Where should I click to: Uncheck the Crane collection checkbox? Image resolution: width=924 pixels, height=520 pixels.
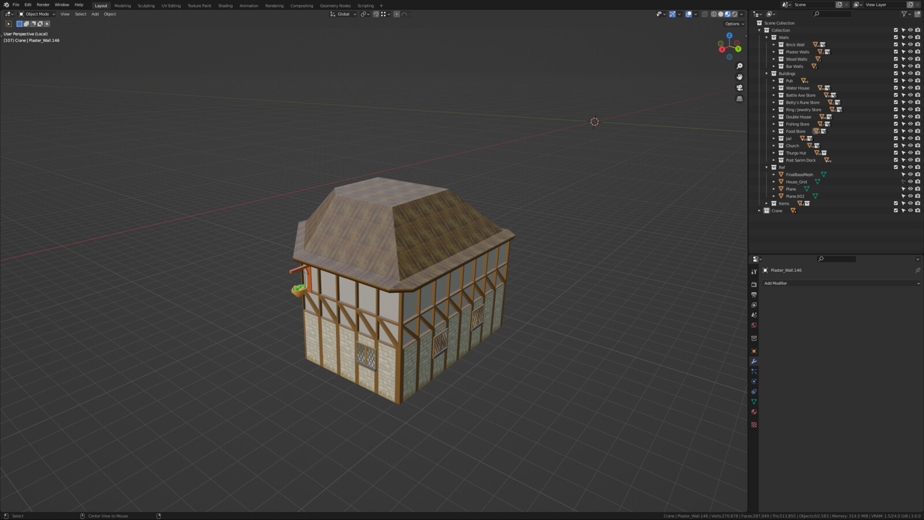pyautogui.click(x=896, y=211)
